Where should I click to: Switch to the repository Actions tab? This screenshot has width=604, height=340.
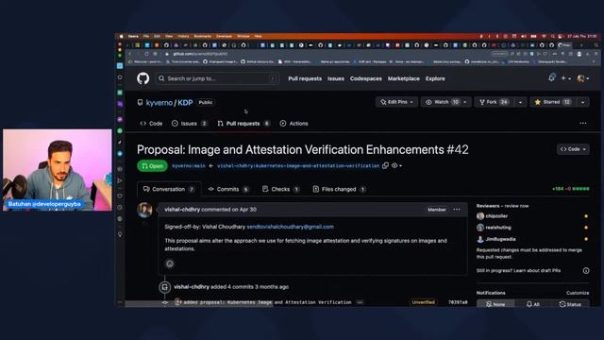click(x=294, y=124)
